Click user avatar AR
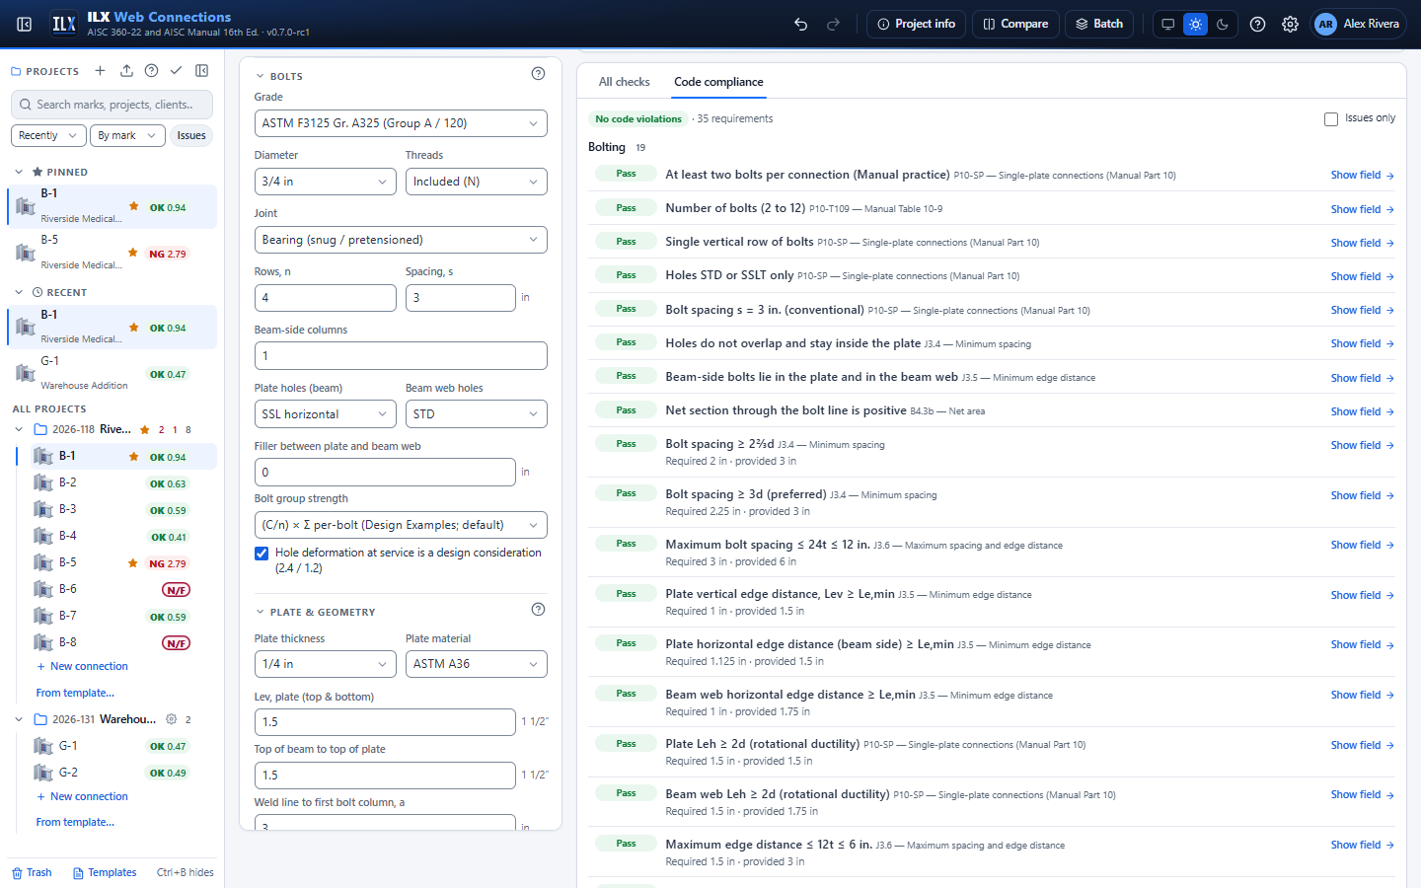 [1325, 24]
